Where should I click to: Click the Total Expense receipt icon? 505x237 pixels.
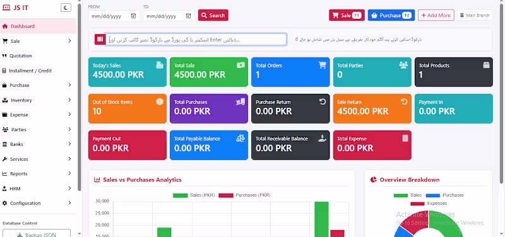point(405,138)
